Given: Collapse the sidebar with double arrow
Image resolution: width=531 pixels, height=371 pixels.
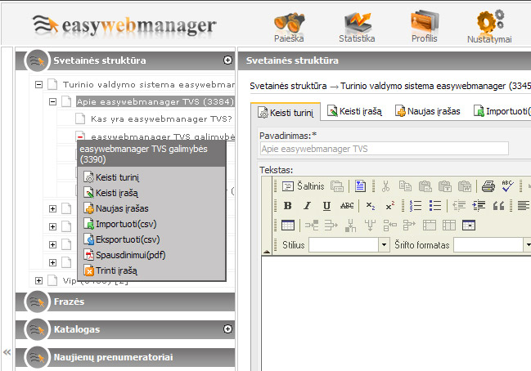Looking at the screenshot, I should pyautogui.click(x=7, y=352).
